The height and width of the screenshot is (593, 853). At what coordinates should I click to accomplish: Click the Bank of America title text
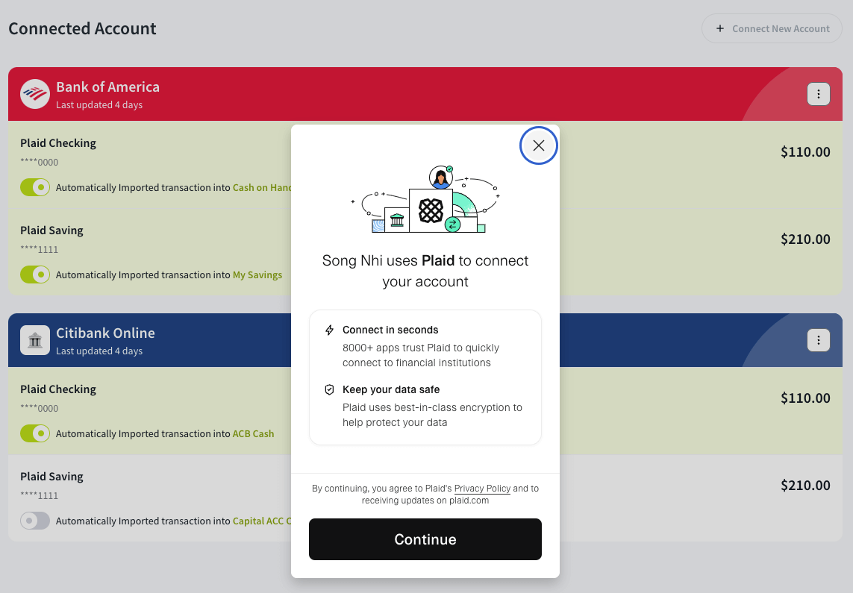click(107, 87)
